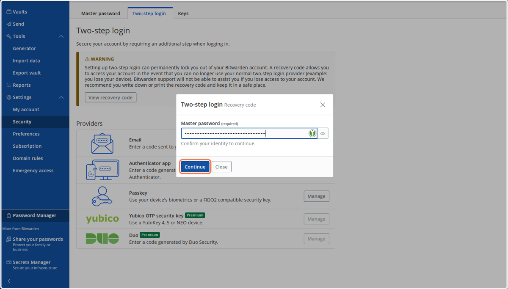The image size is (508, 289).
Task: Open Export vault in the sidebar
Action: tap(27, 73)
